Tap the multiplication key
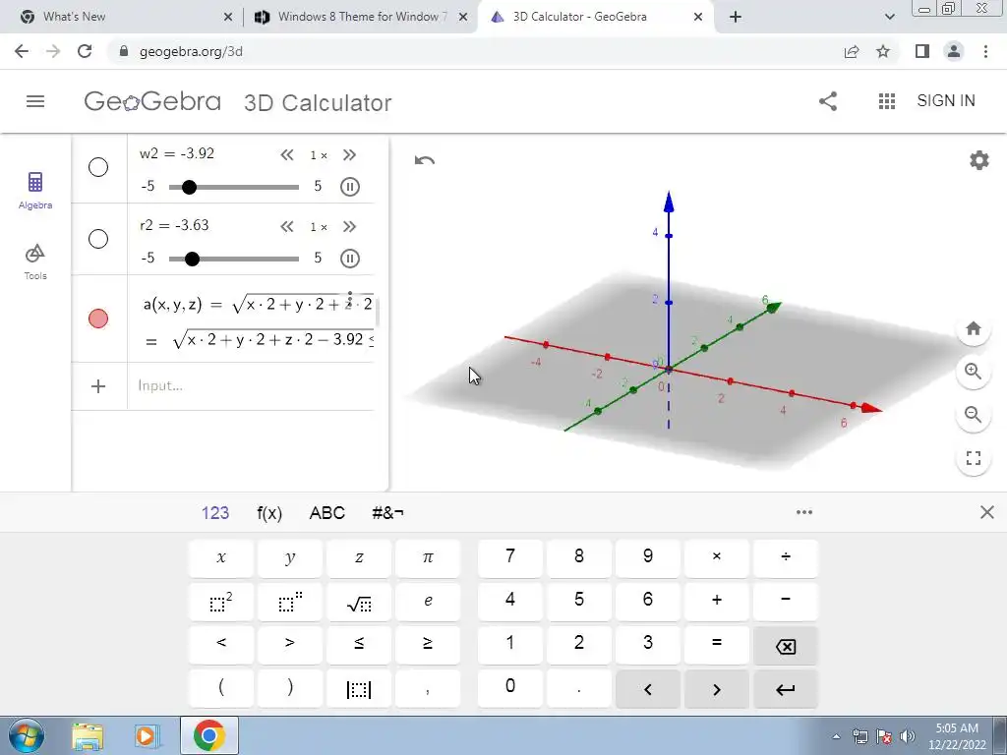Image resolution: width=1007 pixels, height=755 pixels. point(717,557)
